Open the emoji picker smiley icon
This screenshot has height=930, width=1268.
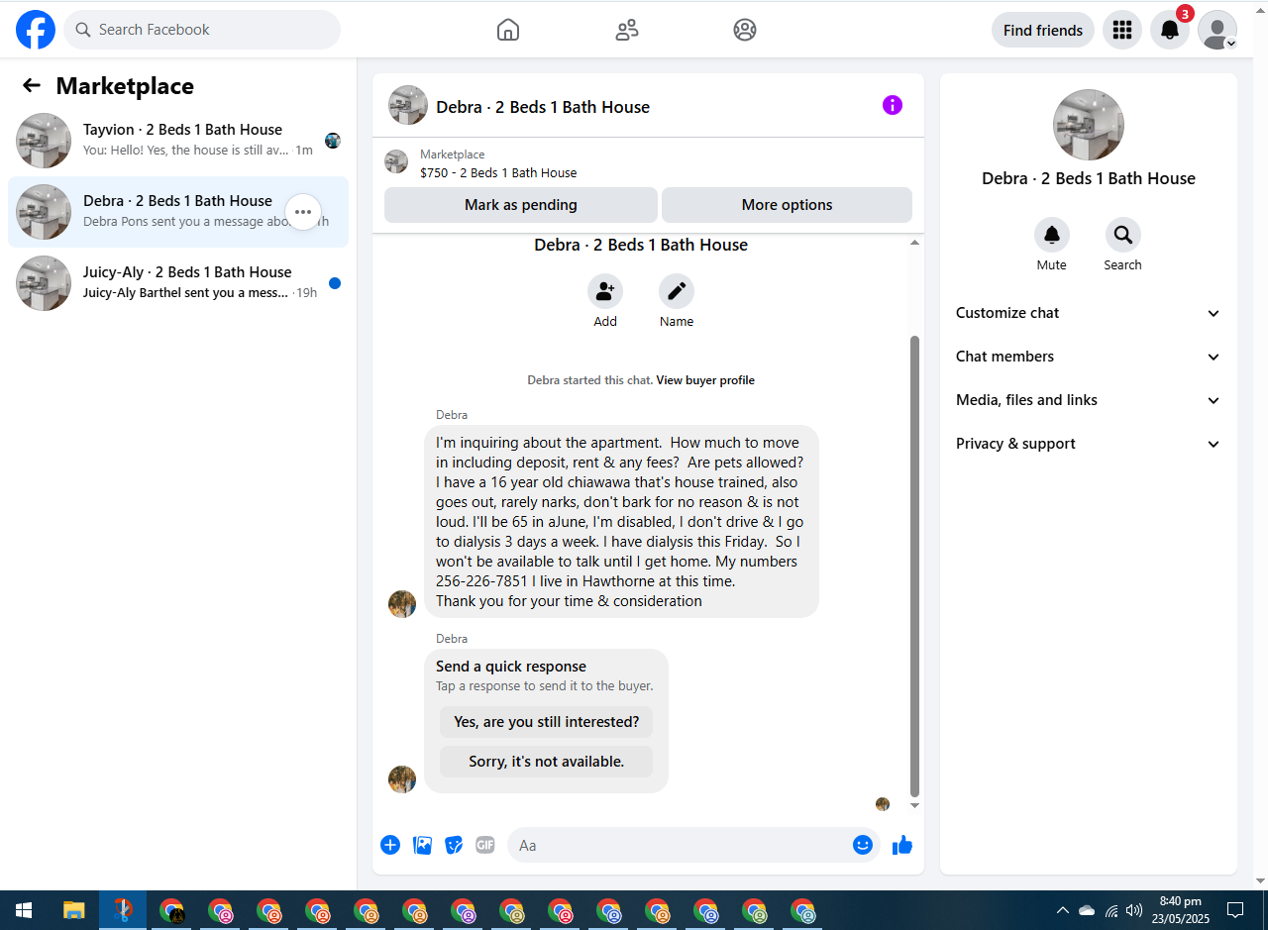[x=863, y=845]
